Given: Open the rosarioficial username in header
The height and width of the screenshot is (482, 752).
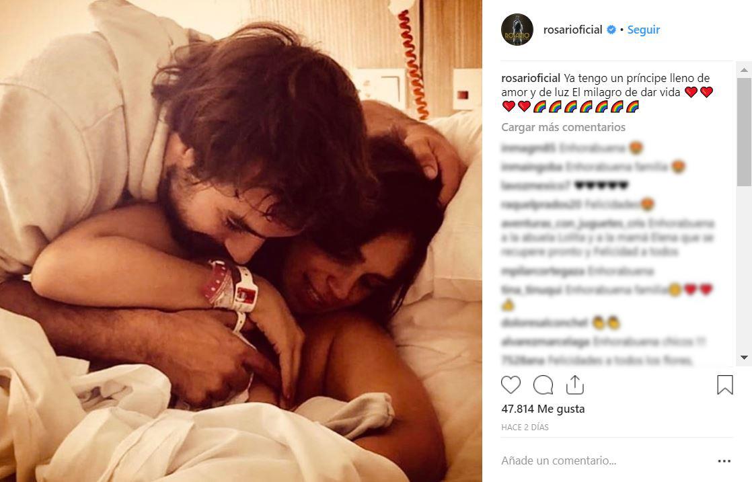Looking at the screenshot, I should point(572,30).
